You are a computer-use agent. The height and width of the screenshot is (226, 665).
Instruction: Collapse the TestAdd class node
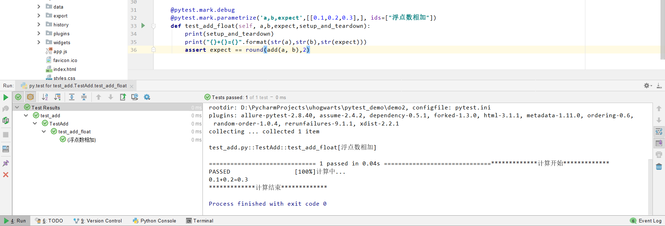[x=35, y=123]
